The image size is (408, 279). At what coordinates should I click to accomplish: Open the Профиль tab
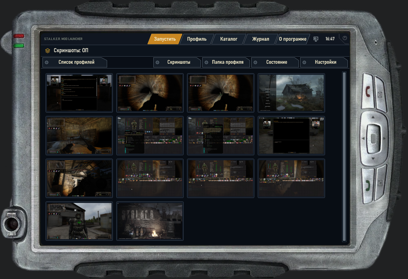point(197,39)
